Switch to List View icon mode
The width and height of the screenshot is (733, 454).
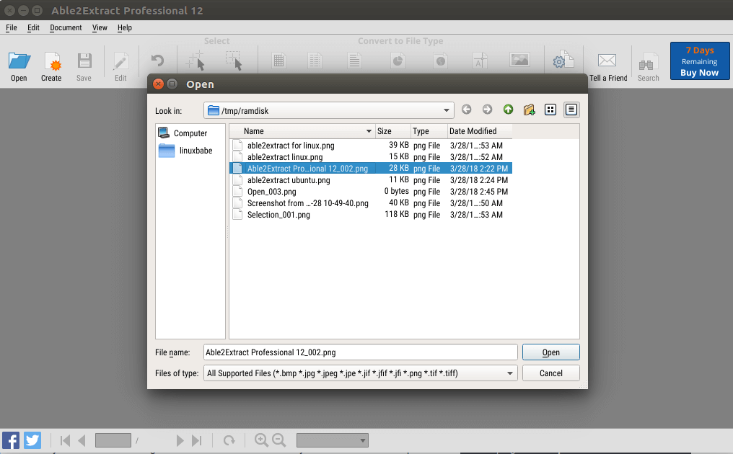[x=550, y=110]
